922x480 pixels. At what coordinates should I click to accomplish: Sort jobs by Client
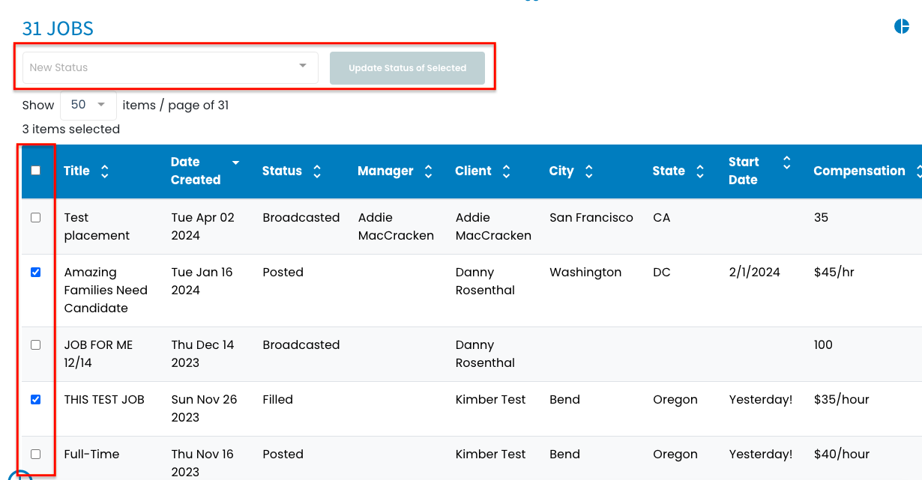(506, 171)
